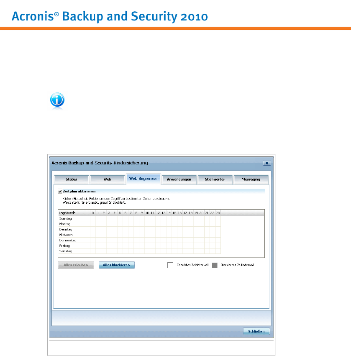The width and height of the screenshot is (351, 356).
Task: Open the Anwendungen tab
Action: tap(179, 179)
